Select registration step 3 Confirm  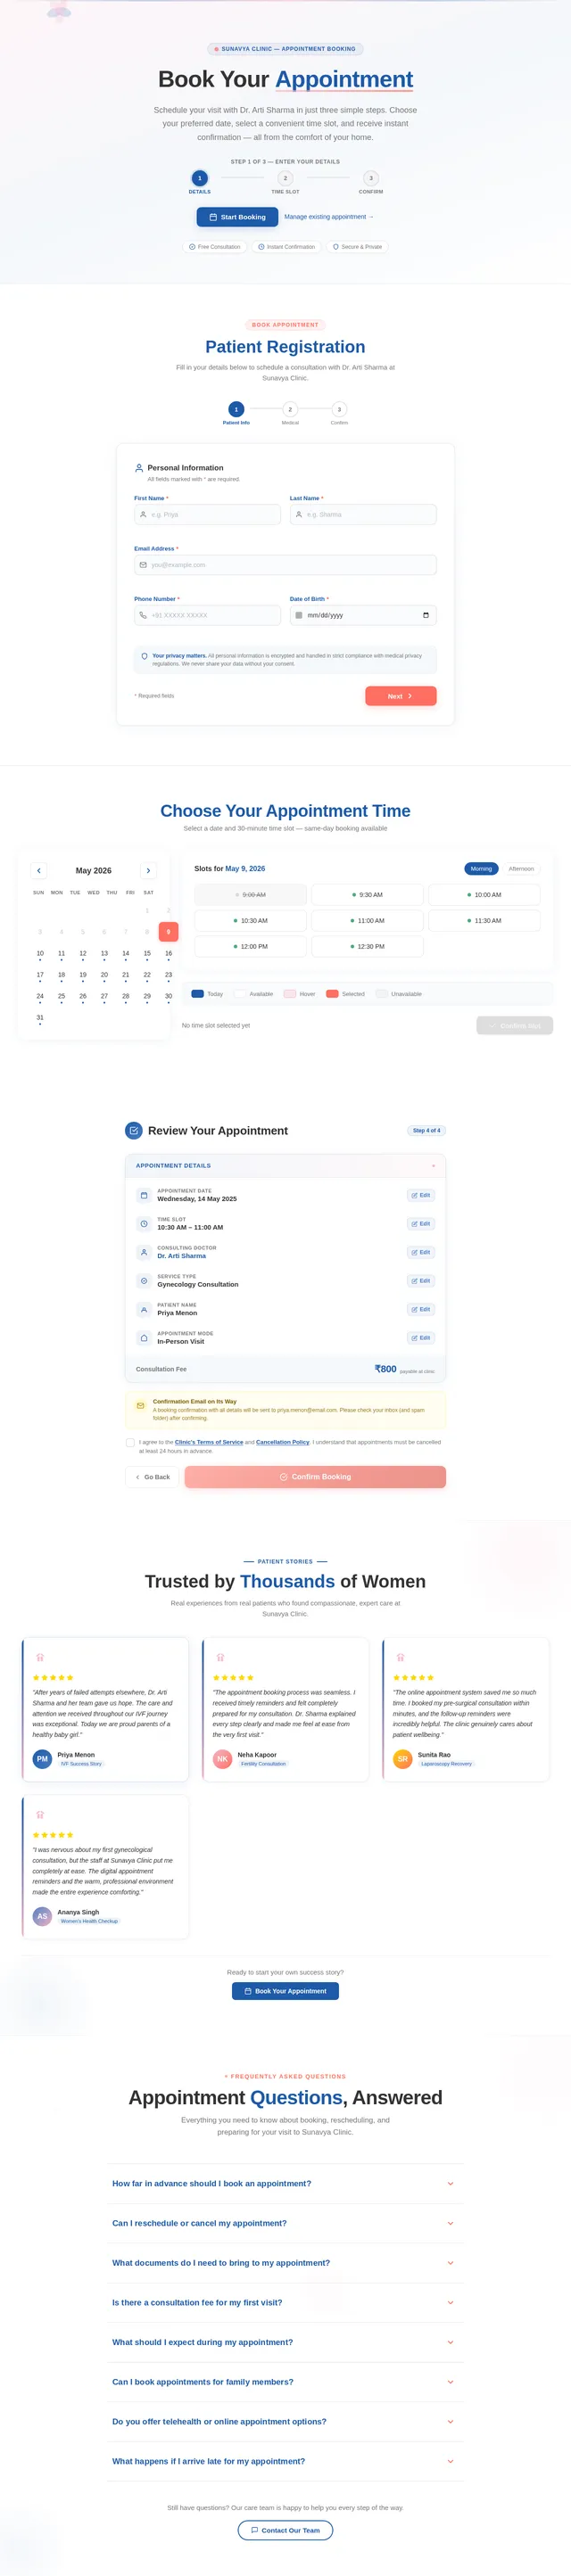pos(339,409)
